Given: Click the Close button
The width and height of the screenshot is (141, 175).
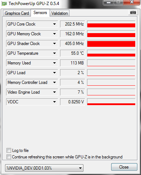Looking at the screenshot, I should (124, 167).
